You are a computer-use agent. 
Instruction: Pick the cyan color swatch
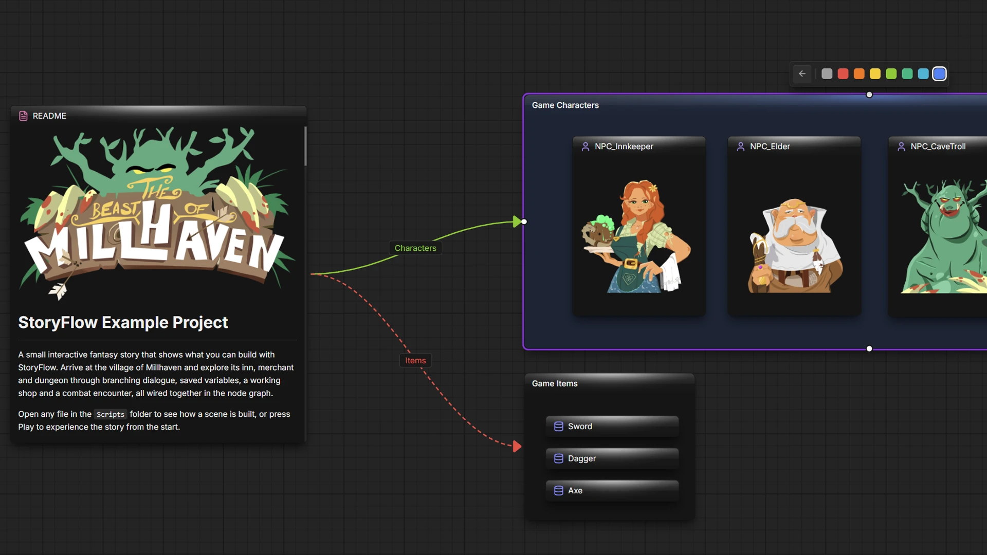(923, 74)
